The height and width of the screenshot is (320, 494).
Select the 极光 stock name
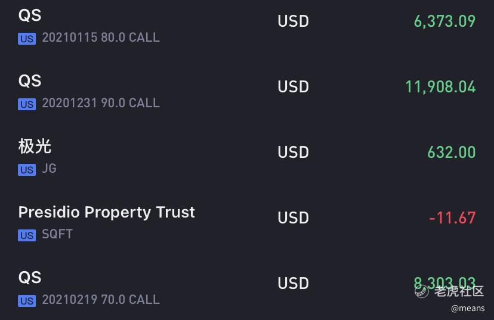(x=35, y=147)
